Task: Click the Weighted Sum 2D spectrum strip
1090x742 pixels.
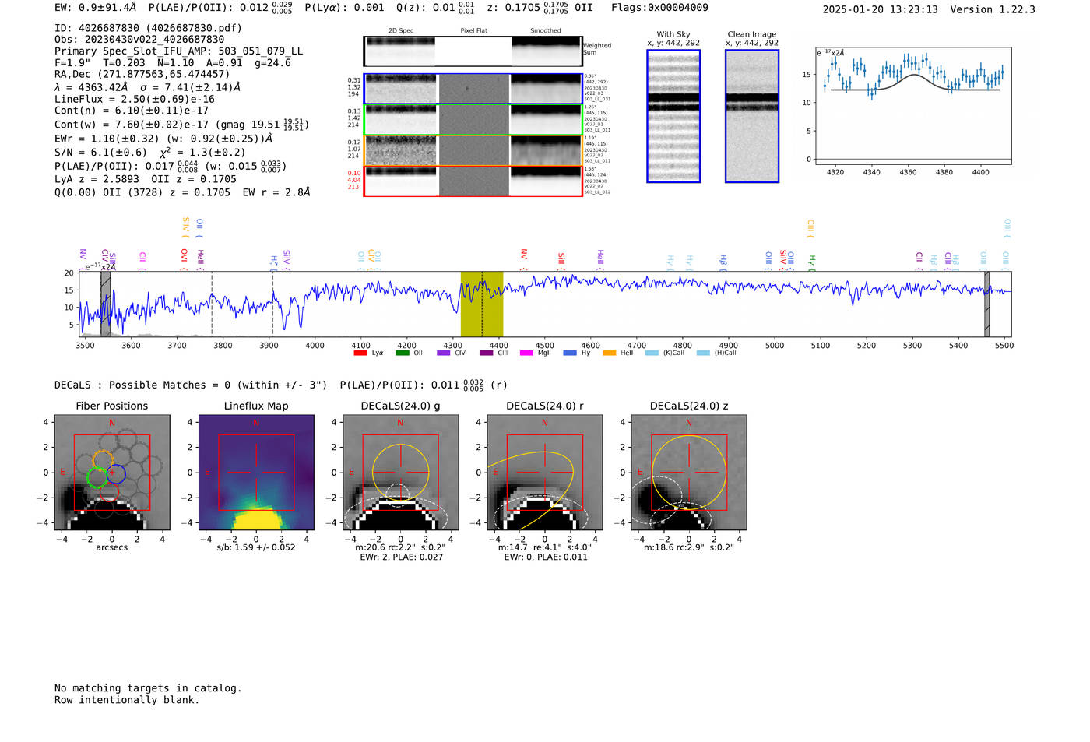Action: 473,51
